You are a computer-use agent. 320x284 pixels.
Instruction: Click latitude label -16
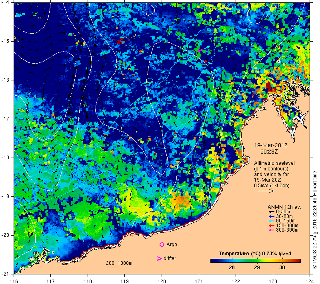(5, 80)
